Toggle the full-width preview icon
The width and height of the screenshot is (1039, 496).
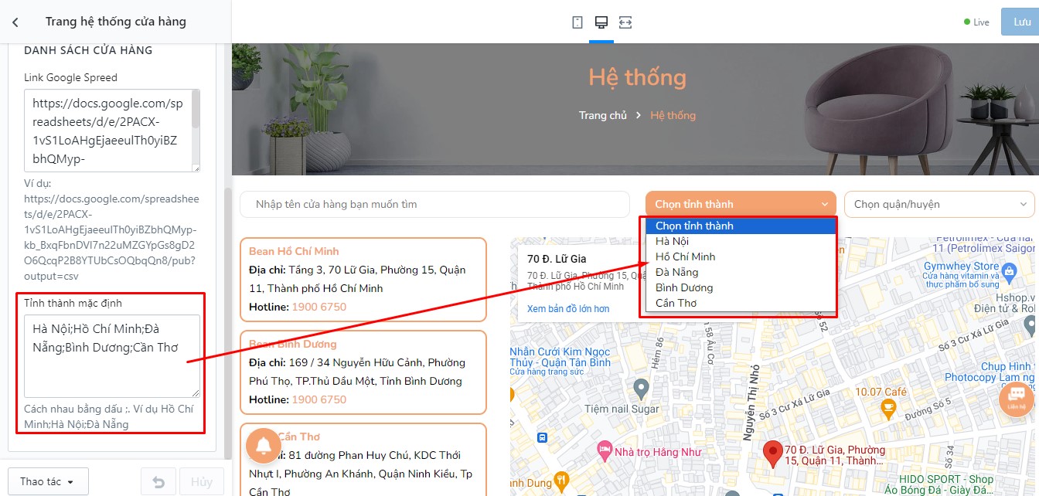(625, 22)
